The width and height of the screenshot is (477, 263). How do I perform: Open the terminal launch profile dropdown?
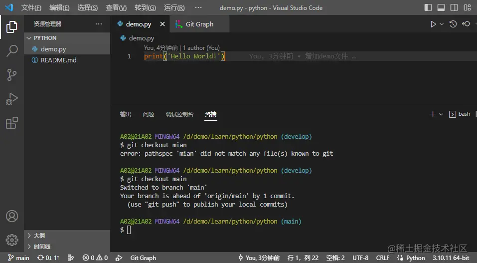point(441,114)
